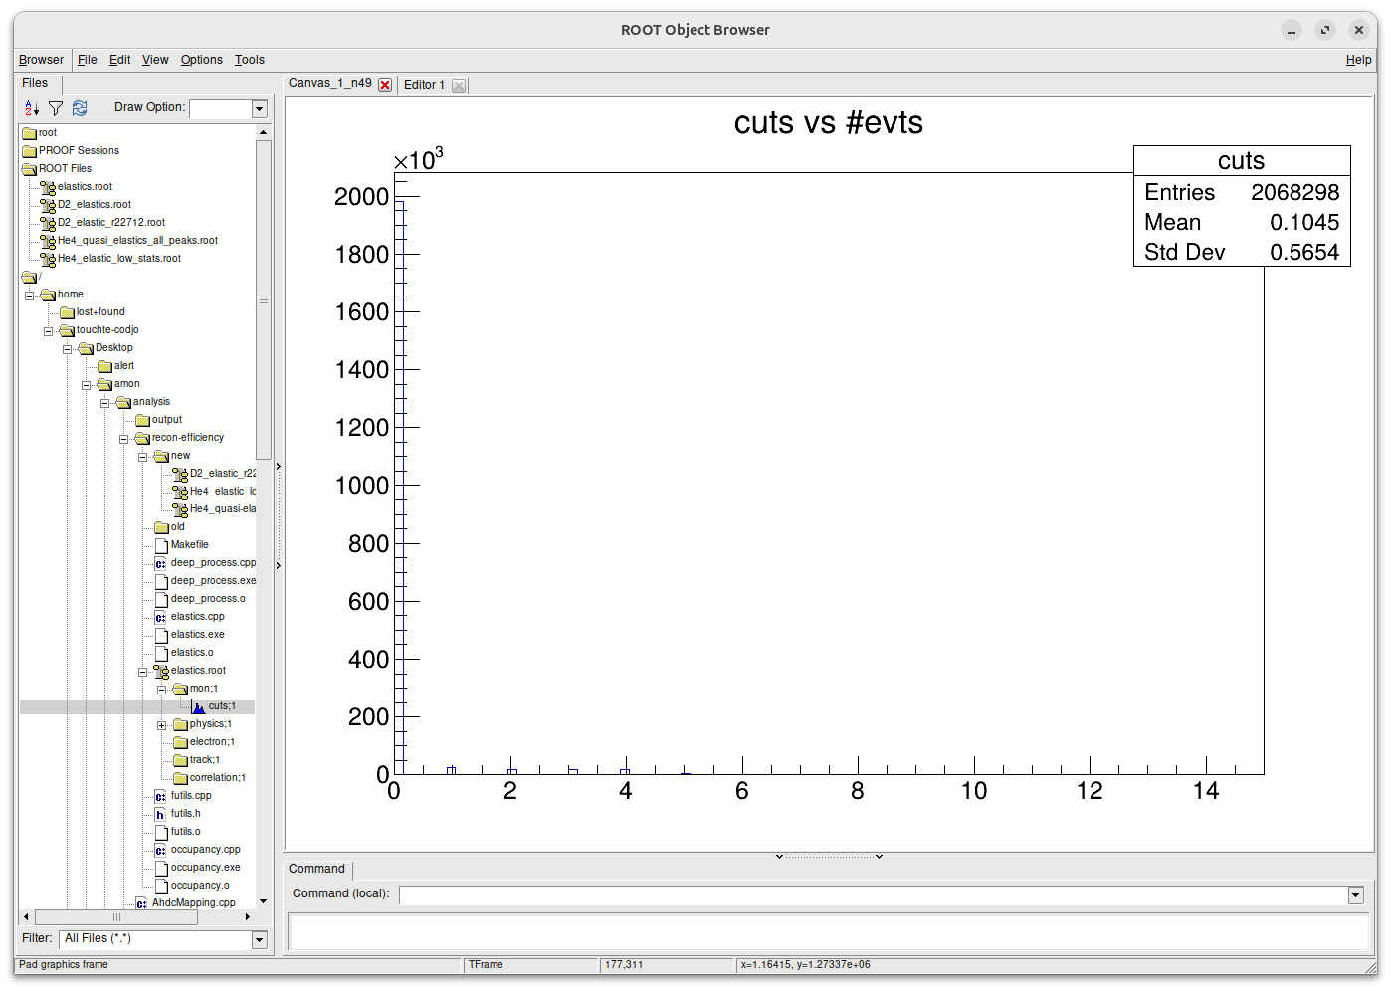The height and width of the screenshot is (991, 1391).
Task: Open the Browser menu
Action: tap(41, 60)
